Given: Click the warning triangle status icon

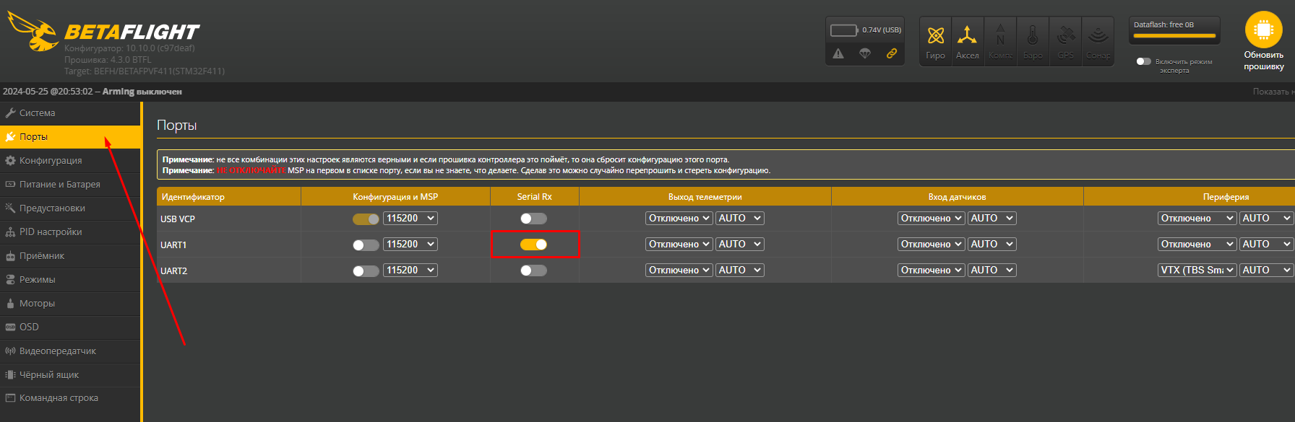Looking at the screenshot, I should [x=838, y=53].
